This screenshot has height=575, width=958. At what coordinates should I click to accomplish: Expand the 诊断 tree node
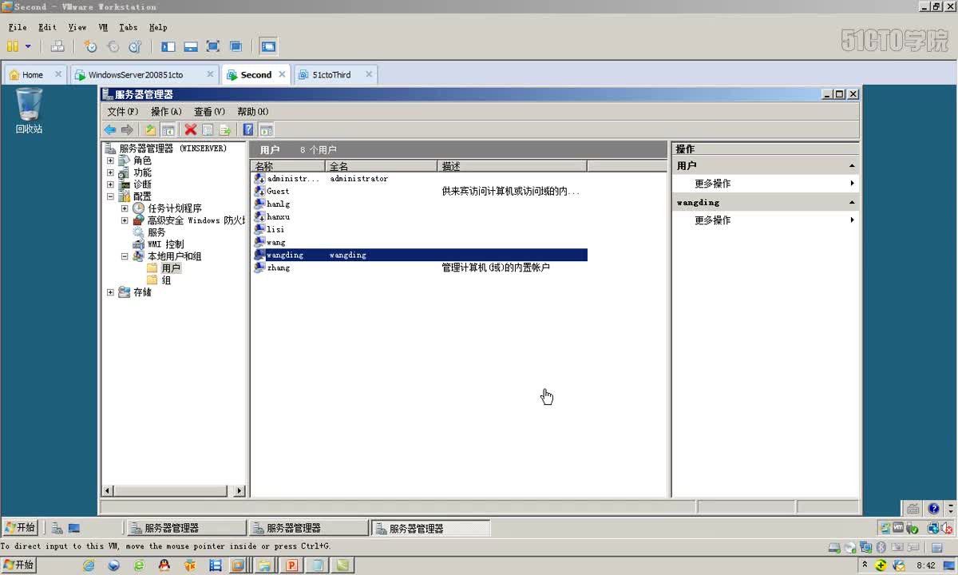pos(110,184)
